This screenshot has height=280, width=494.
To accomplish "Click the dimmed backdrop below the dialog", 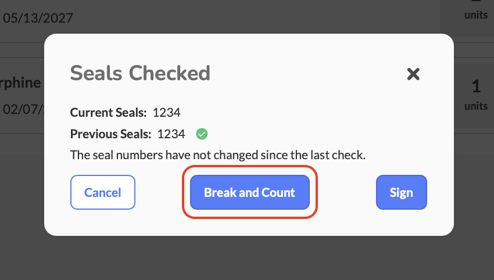I will click(247, 259).
